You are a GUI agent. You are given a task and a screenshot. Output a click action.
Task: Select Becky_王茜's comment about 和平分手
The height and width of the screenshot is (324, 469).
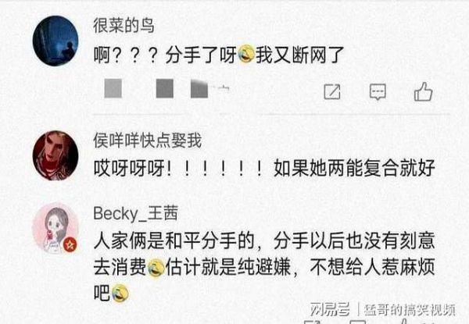[264, 267]
